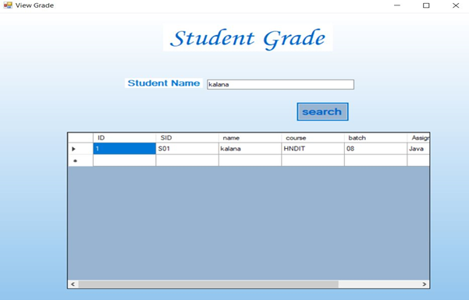The image size is (469, 300).
Task: Click the cut-off Assign column header
Action: tap(418, 138)
